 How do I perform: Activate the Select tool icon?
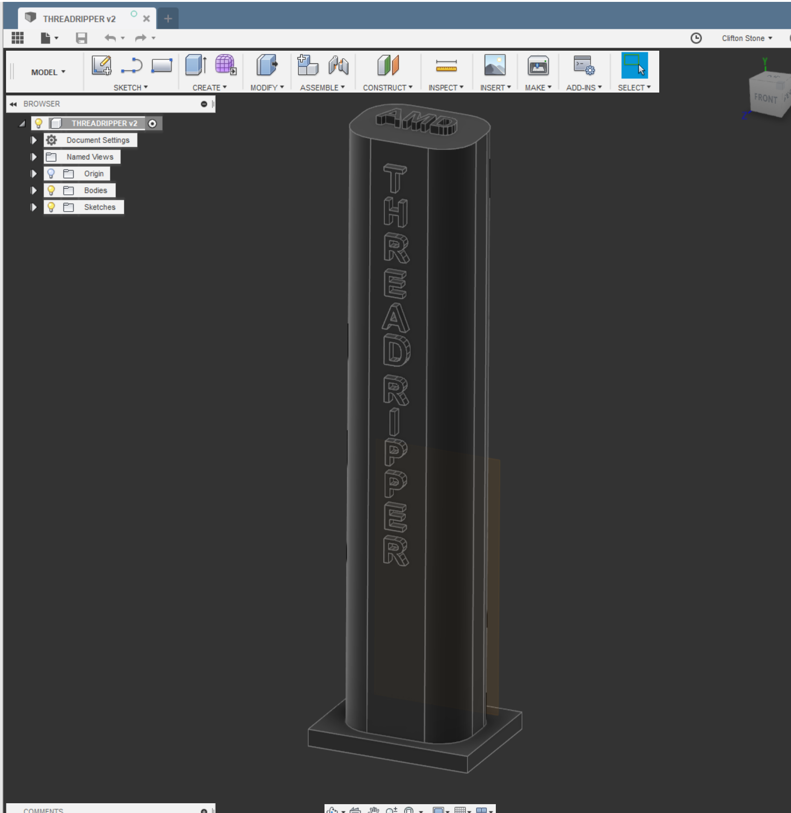click(635, 65)
